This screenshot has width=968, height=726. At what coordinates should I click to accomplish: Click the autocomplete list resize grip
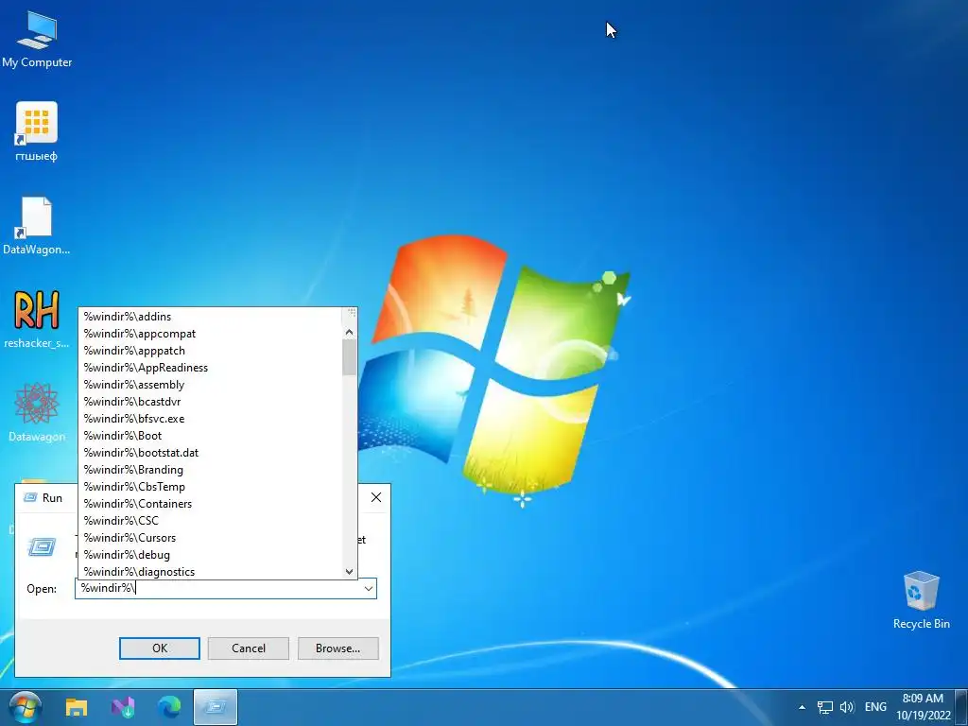(x=352, y=313)
